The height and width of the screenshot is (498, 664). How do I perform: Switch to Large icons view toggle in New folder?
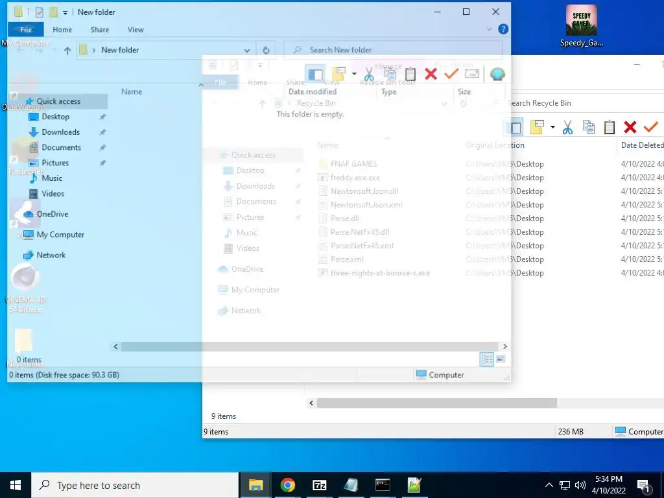coord(501,359)
